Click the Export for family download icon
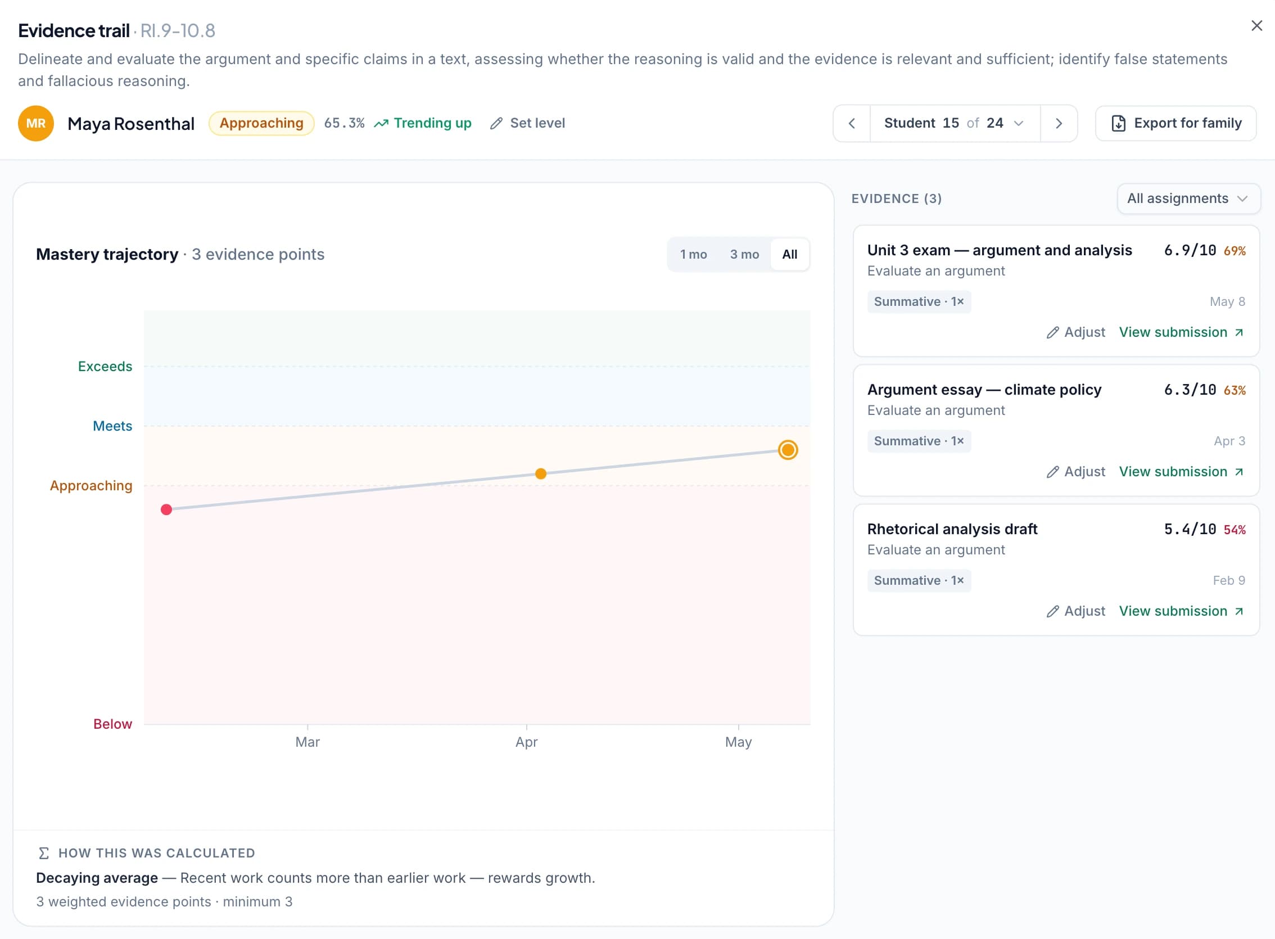 click(1118, 123)
